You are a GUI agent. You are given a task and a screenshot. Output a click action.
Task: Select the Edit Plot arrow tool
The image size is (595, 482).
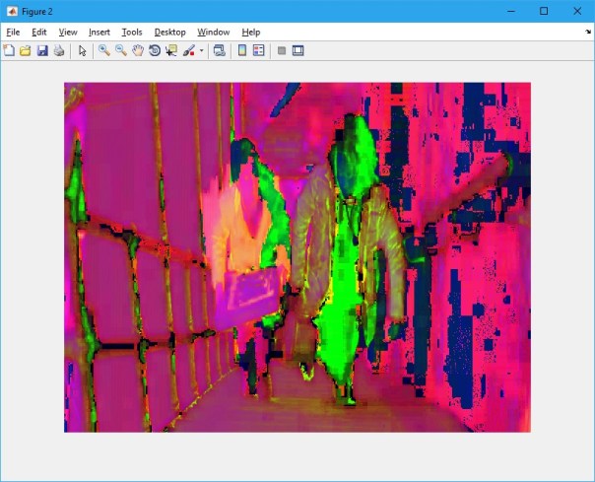click(83, 50)
